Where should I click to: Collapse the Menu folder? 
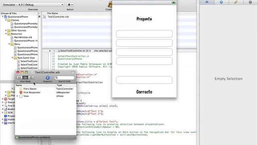pyautogui.click(x=9, y=44)
